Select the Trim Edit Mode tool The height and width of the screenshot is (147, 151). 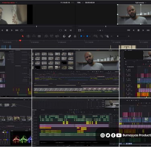28,36
